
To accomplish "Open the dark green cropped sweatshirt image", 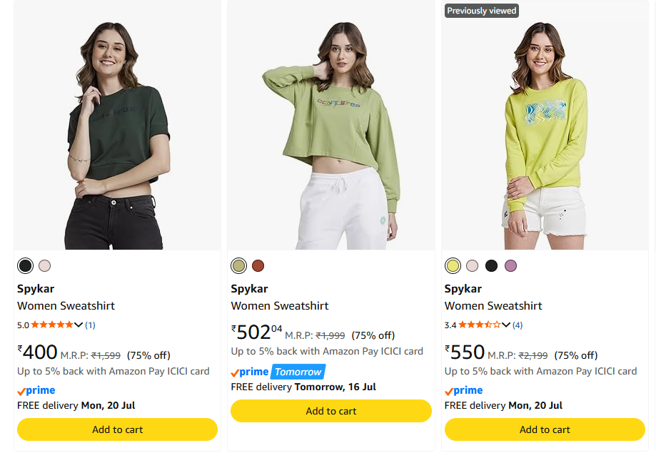I will pyautogui.click(x=117, y=126).
